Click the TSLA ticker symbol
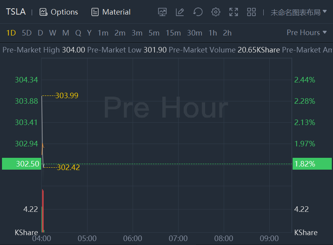333x245 pixels. click(x=16, y=12)
